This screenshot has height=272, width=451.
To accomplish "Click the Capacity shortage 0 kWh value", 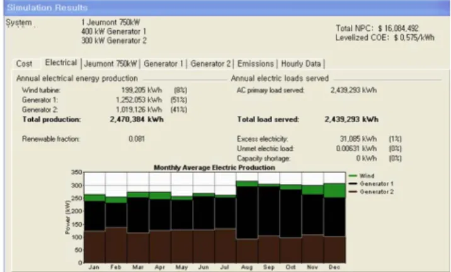I will 367,159.
